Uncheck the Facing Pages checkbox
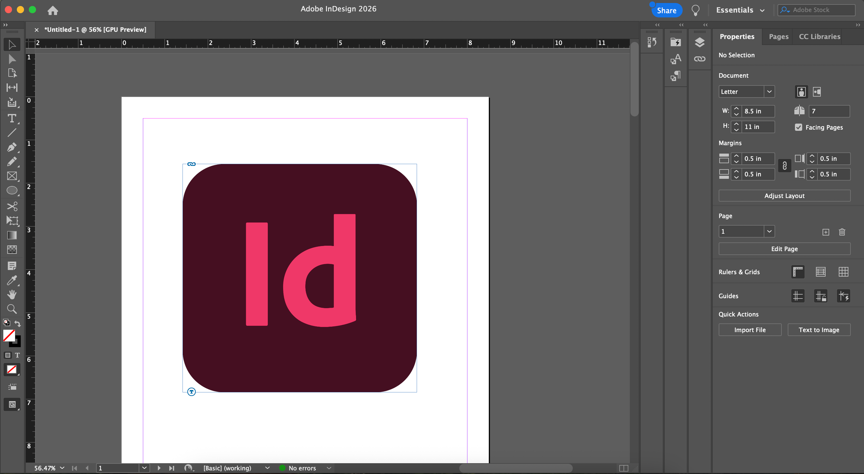 click(798, 127)
